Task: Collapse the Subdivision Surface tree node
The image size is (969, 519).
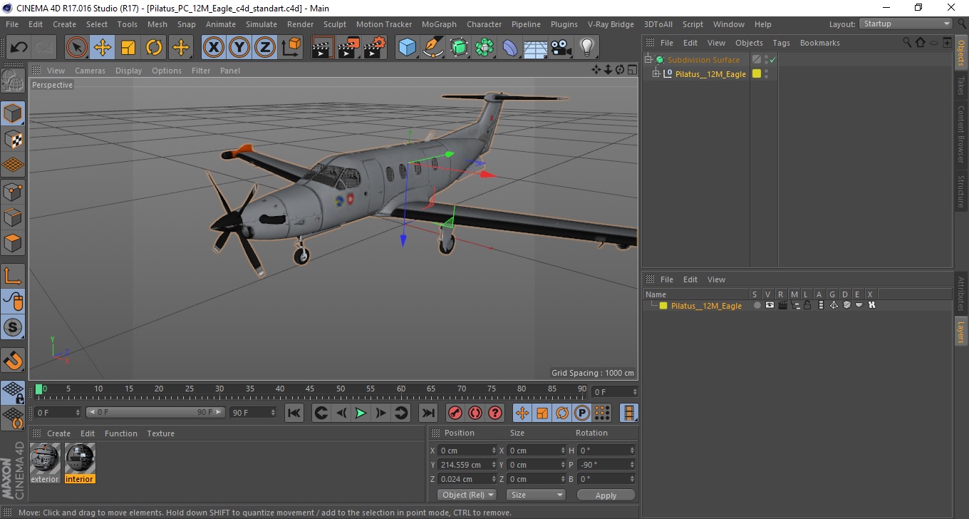Action: [x=648, y=60]
